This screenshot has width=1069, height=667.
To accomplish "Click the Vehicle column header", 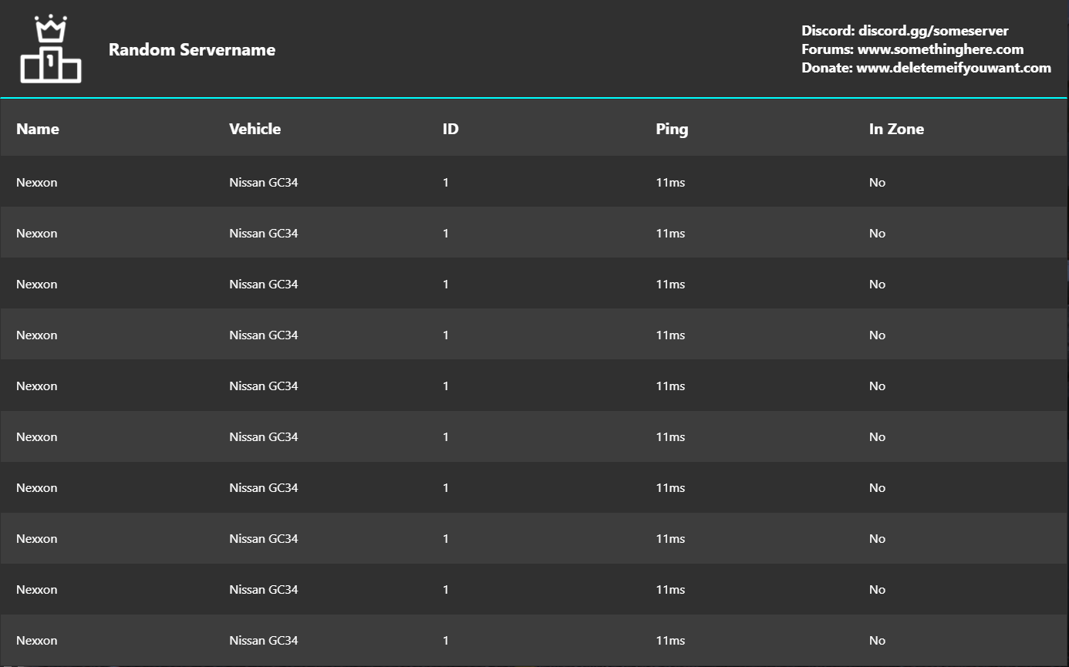I will tap(255, 129).
